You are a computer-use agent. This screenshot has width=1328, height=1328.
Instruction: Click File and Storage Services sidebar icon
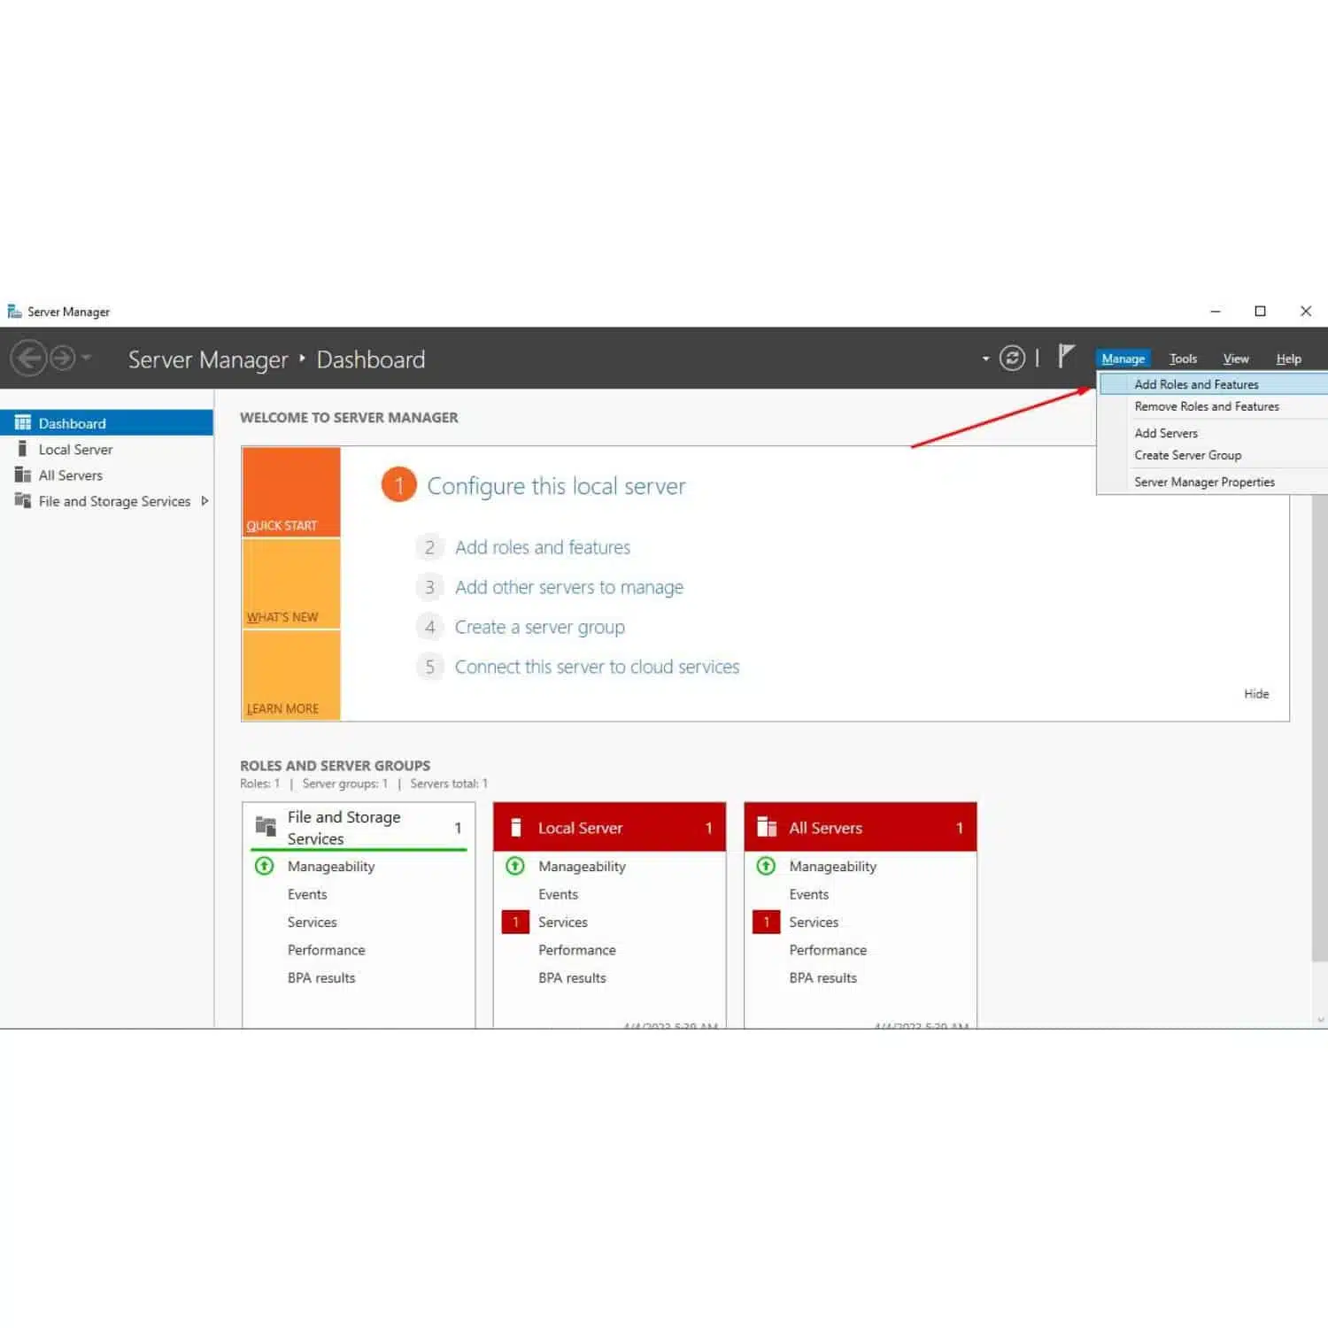point(23,501)
